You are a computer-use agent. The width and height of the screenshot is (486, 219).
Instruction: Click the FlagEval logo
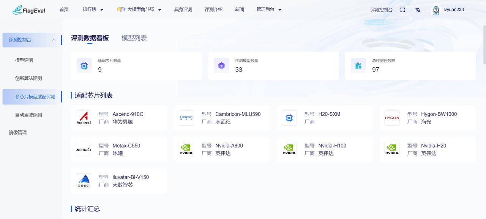(28, 10)
